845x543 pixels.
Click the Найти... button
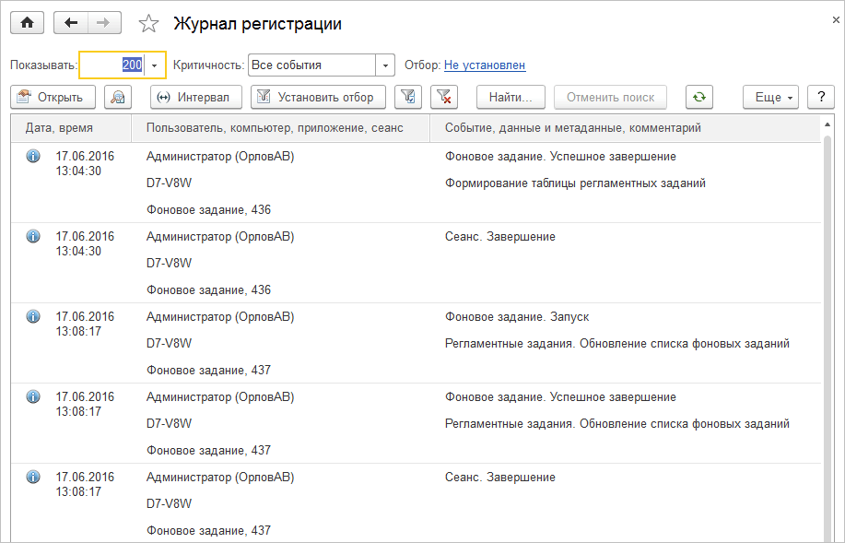coord(511,97)
